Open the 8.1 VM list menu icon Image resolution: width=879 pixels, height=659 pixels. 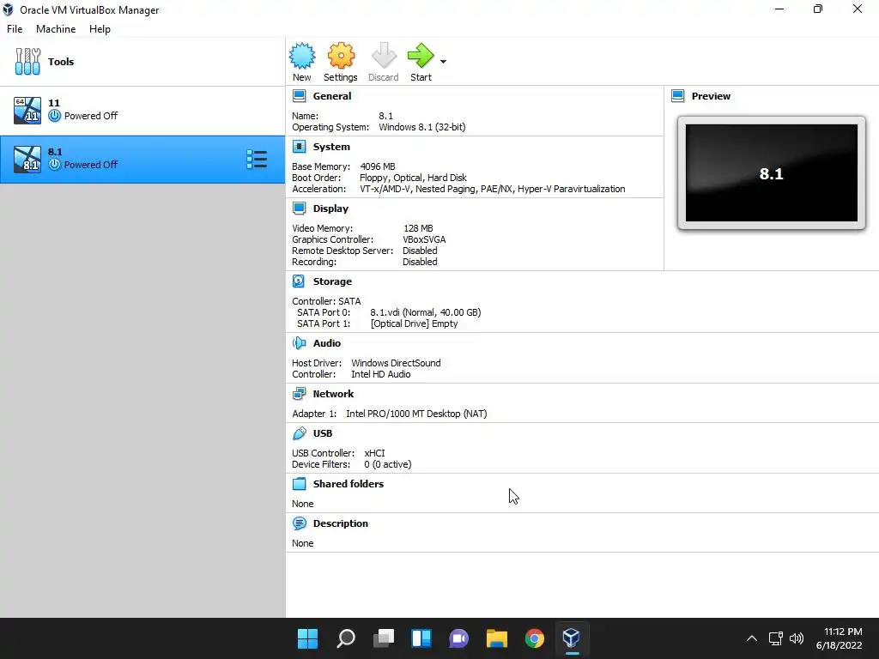coord(257,159)
